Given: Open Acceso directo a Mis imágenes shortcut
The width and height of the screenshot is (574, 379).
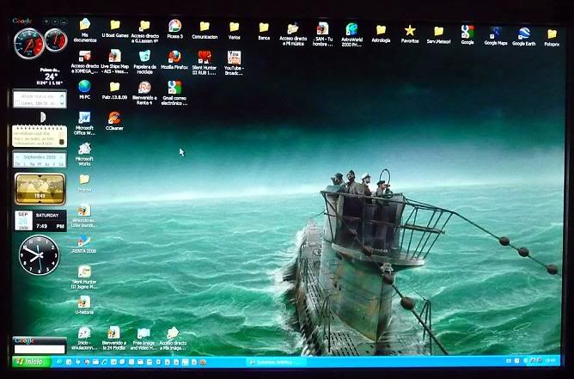Looking at the screenshot, I should (173, 339).
